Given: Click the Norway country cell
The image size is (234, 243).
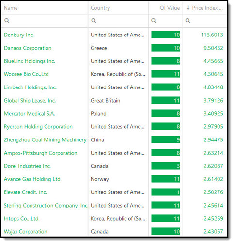Looking at the screenshot, I should pos(100,179).
